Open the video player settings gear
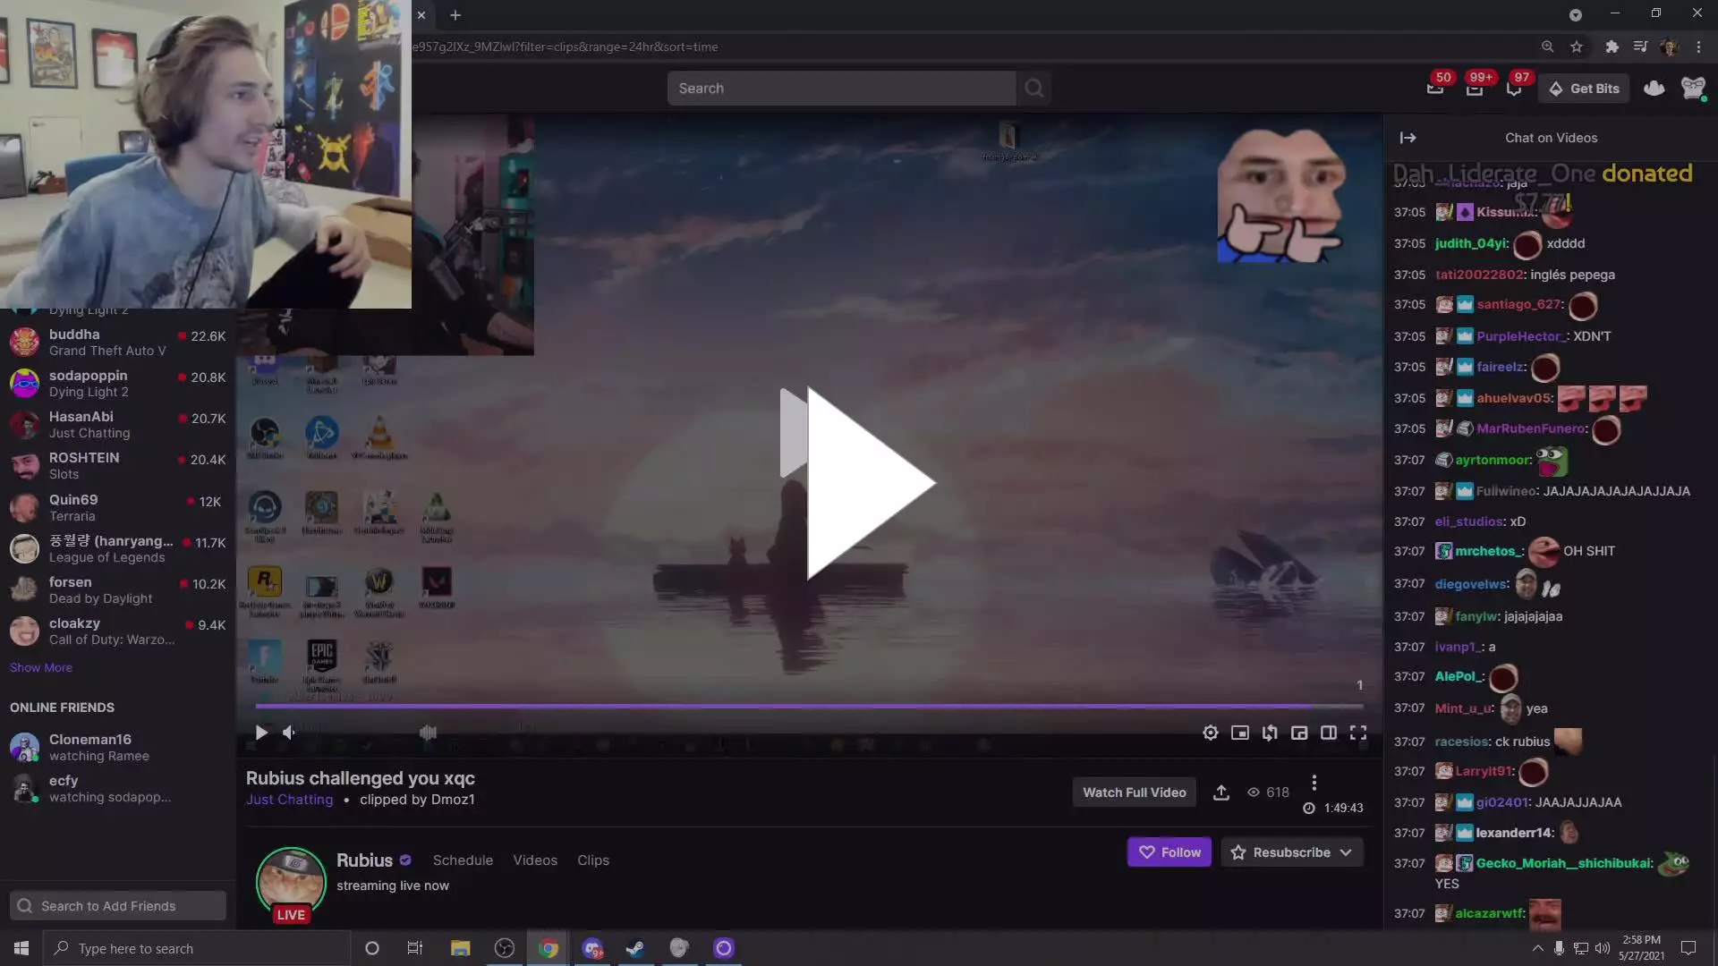 [1211, 733]
